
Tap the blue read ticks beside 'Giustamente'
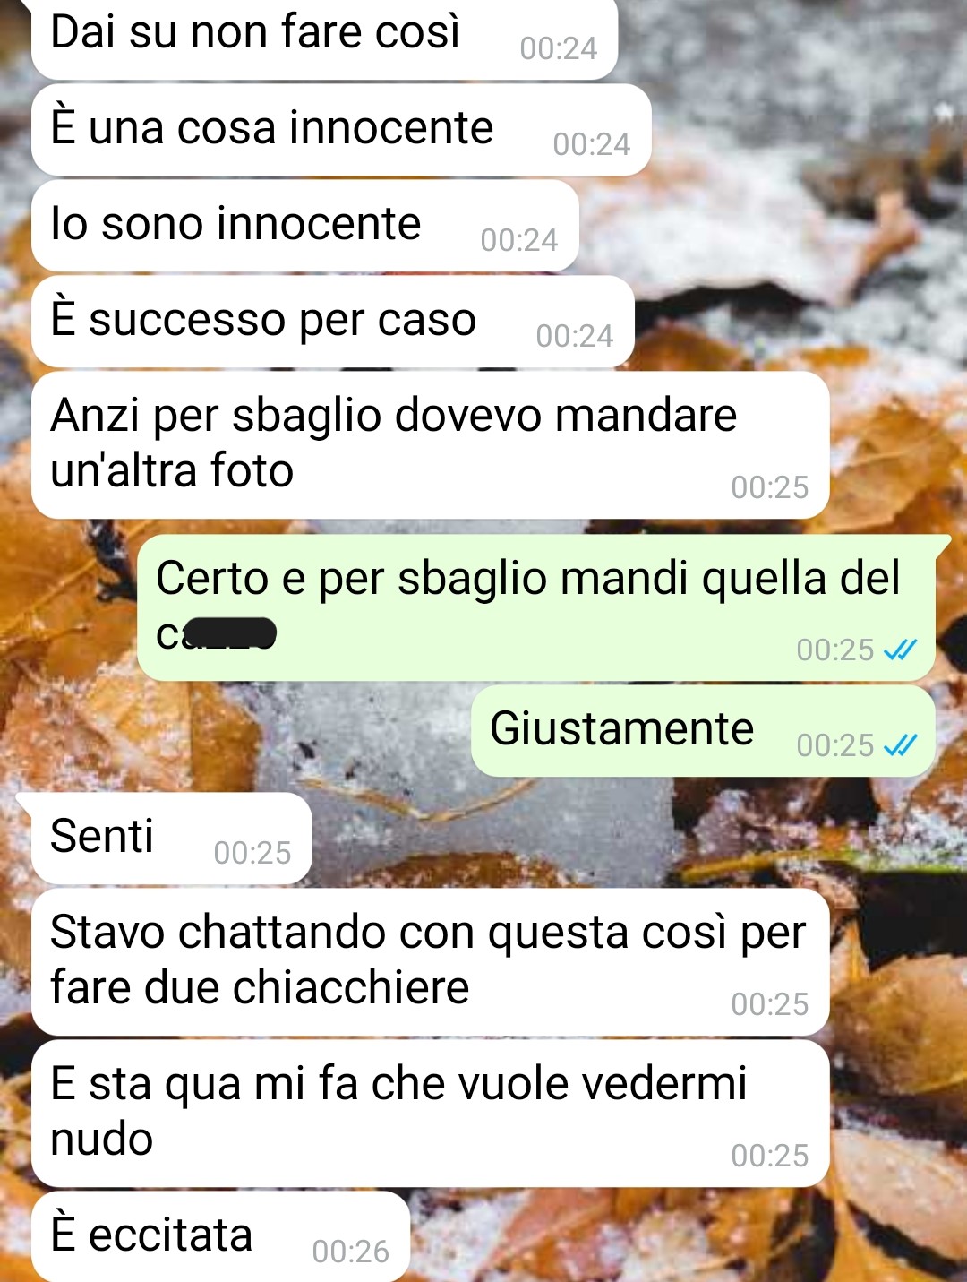coord(901,744)
